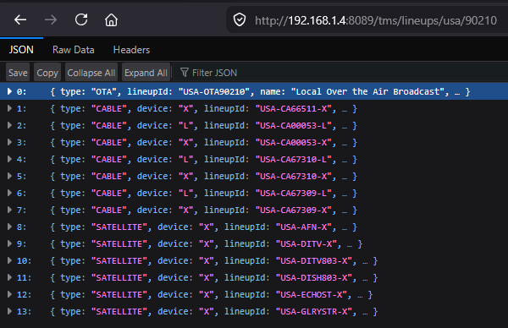
Task: Expand row 0 OTA lineup
Action: click(9, 91)
